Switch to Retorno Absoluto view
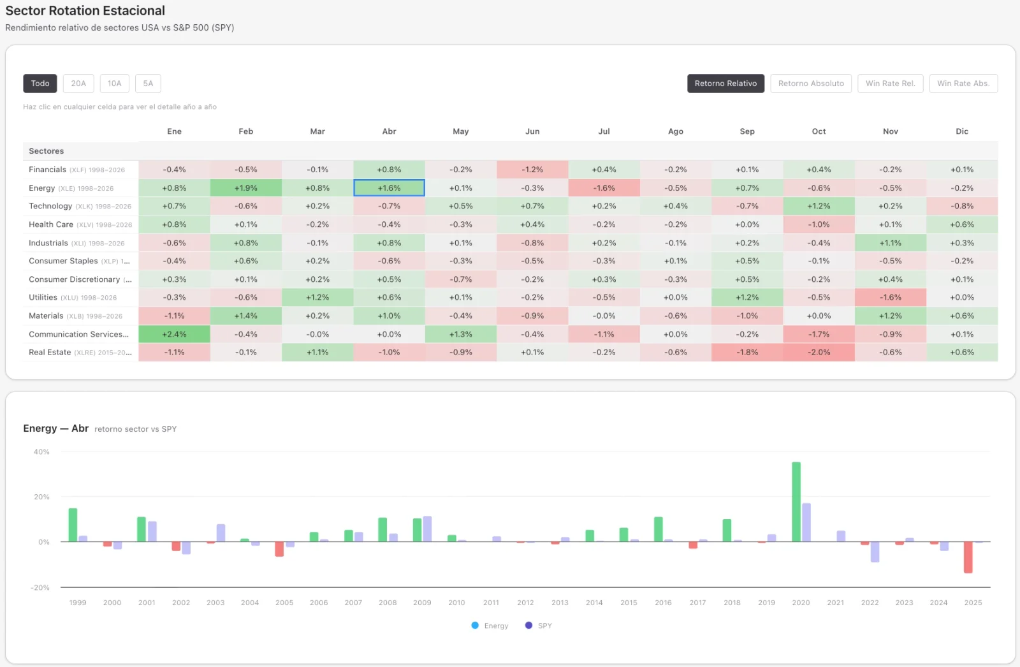Viewport: 1020px width, 667px height. pyautogui.click(x=811, y=84)
